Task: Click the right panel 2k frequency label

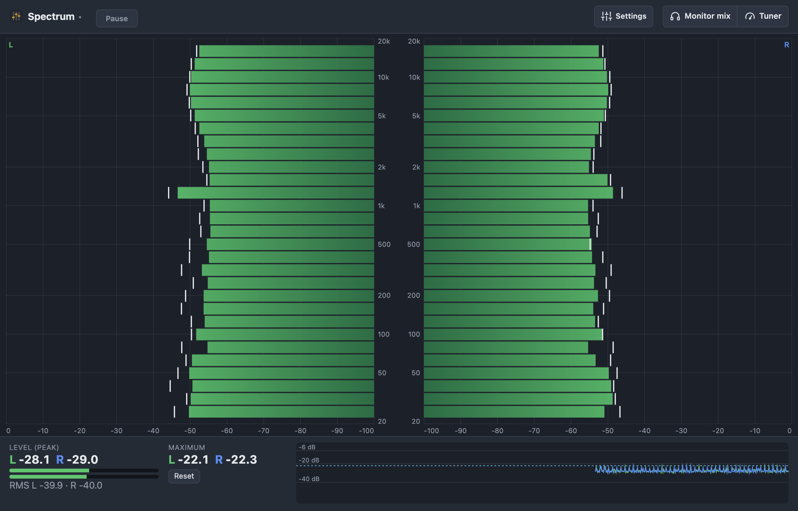Action: (x=416, y=168)
